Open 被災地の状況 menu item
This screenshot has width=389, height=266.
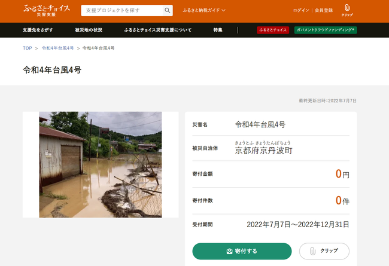[x=89, y=30]
